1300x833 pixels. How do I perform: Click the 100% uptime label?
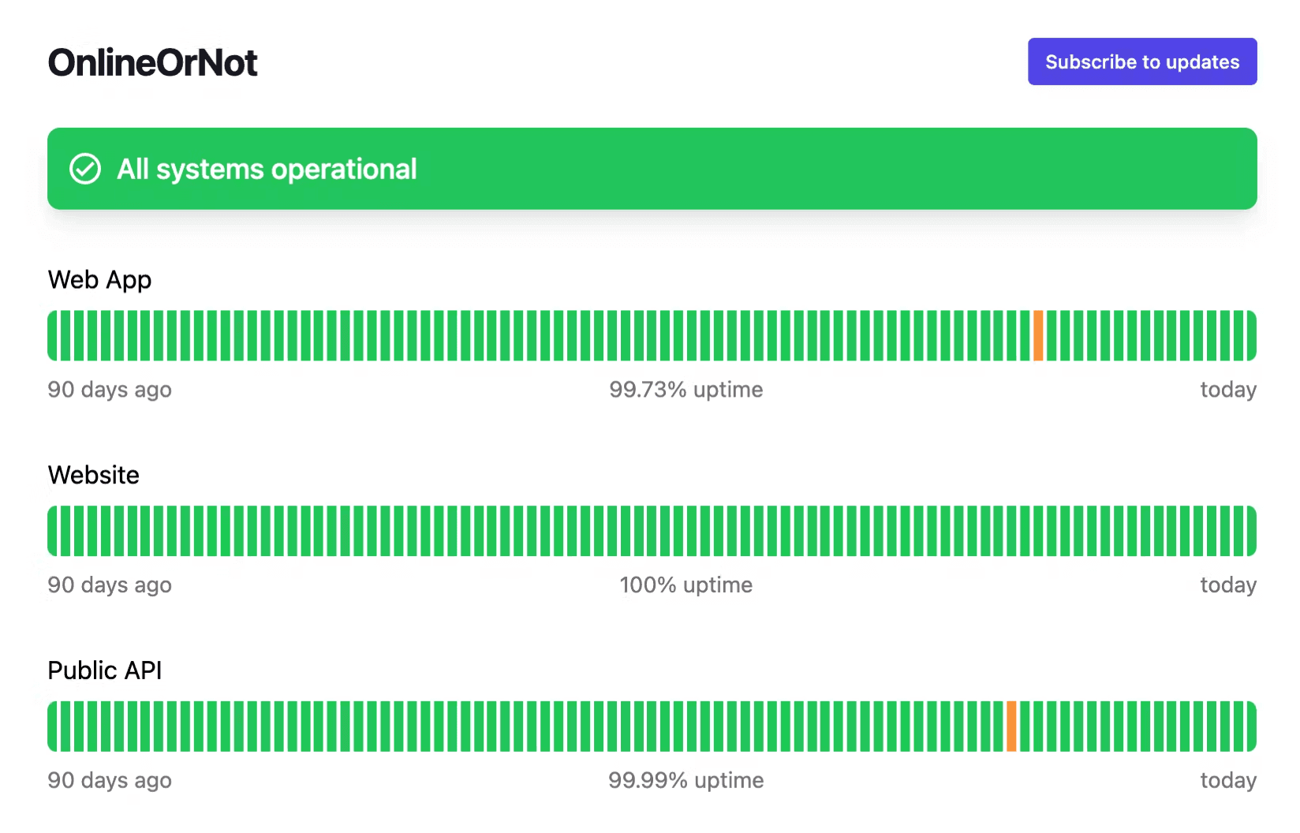[685, 585]
